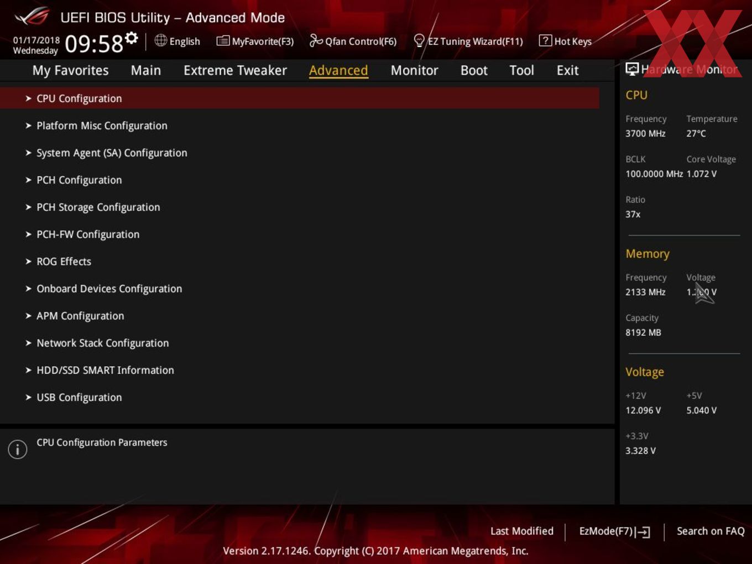This screenshot has width=752, height=564.
Task: Switch to Main tab
Action: click(x=146, y=70)
